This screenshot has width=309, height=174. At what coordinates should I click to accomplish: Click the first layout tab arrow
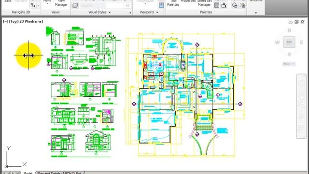point(4,173)
